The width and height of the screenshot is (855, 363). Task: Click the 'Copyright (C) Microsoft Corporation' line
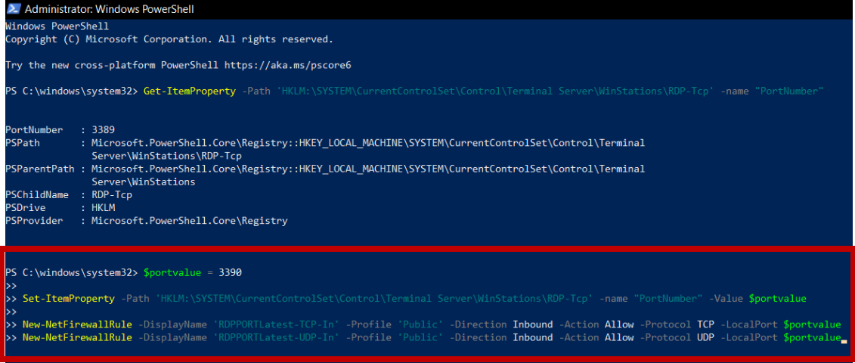click(x=169, y=39)
